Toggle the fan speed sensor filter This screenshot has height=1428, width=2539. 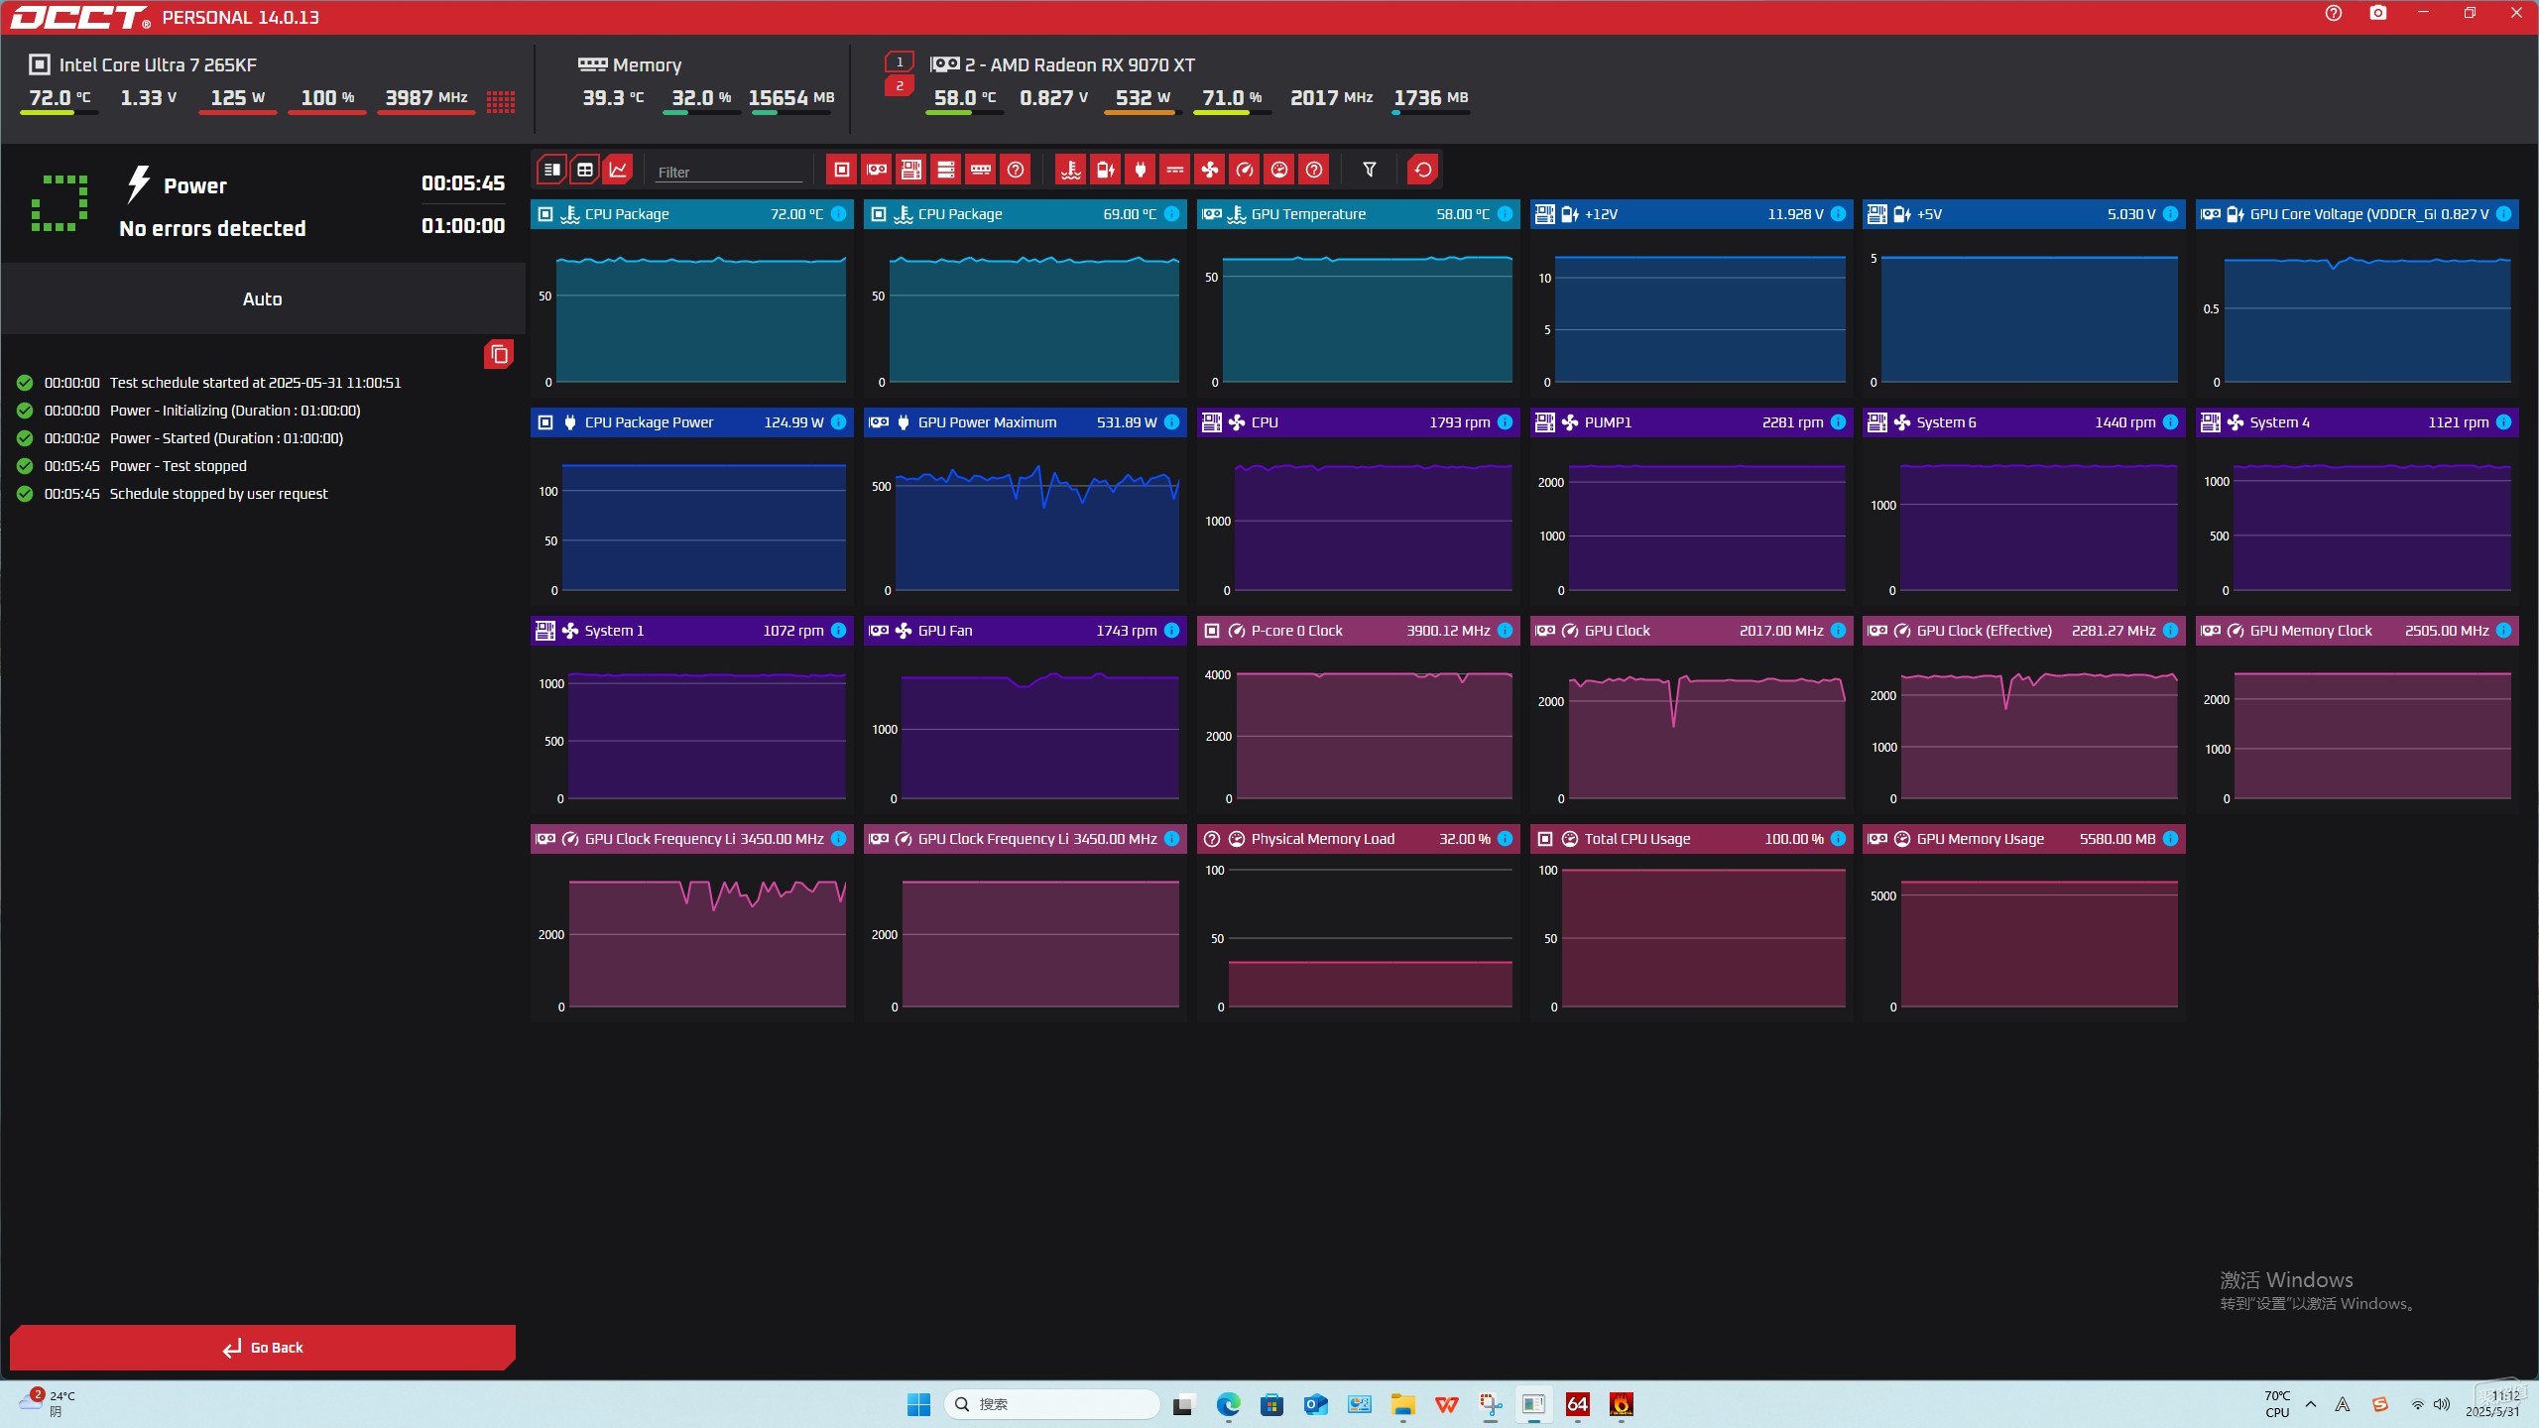(1210, 170)
